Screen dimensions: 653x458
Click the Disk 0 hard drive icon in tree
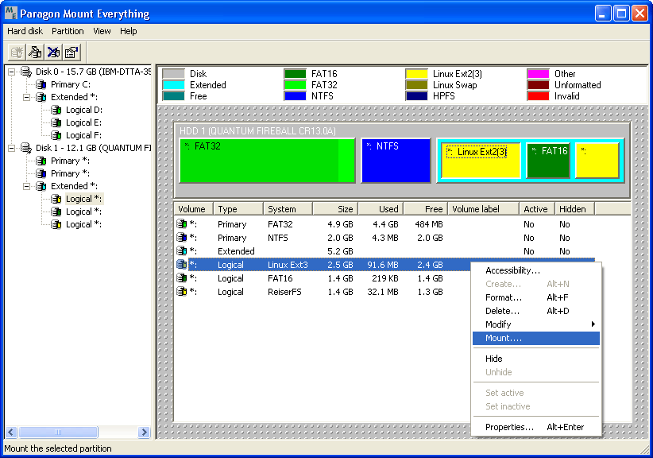point(26,72)
